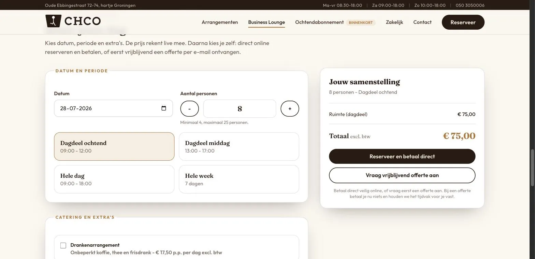Focus the Aantal personen number field
This screenshot has width=535, height=259.
[x=240, y=109]
